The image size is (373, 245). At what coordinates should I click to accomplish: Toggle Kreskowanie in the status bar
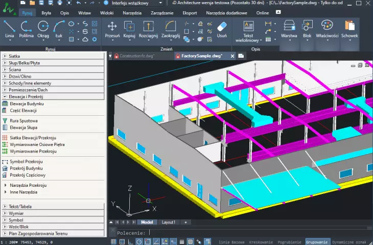[261, 242]
